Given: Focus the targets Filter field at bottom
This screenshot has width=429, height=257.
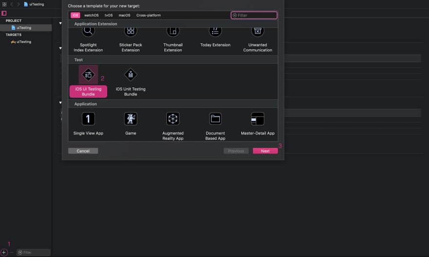Looking at the screenshot, I should click(x=33, y=252).
